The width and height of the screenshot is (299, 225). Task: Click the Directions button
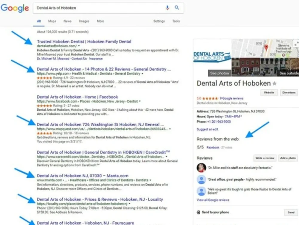click(289, 93)
